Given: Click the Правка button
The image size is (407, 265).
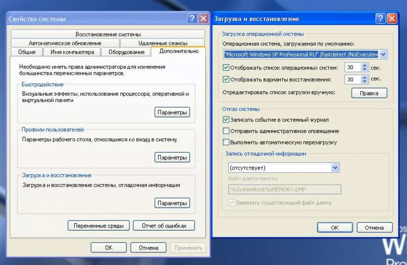Looking at the screenshot, I should tap(369, 93).
